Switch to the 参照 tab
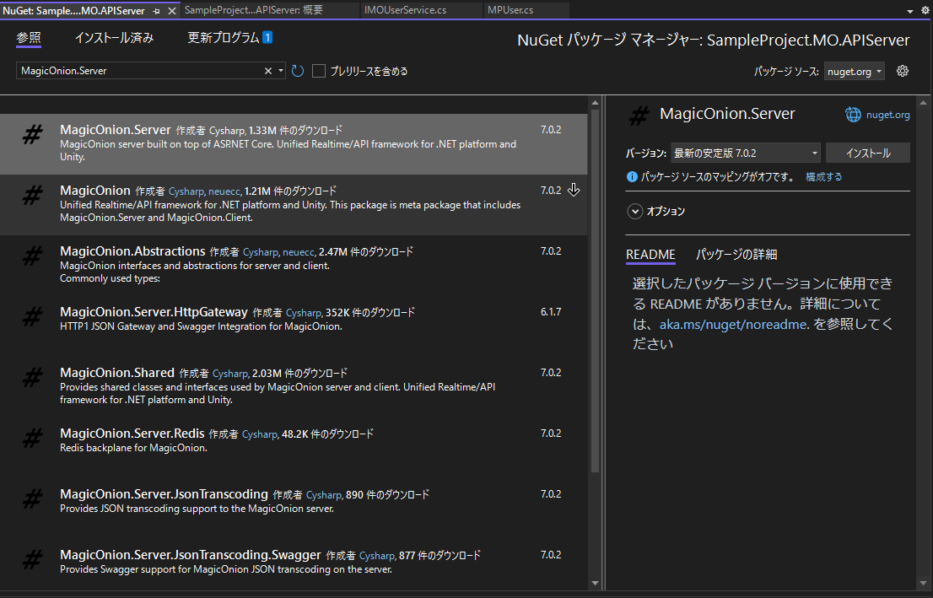Screen dimensions: 933x598 [x=29, y=38]
